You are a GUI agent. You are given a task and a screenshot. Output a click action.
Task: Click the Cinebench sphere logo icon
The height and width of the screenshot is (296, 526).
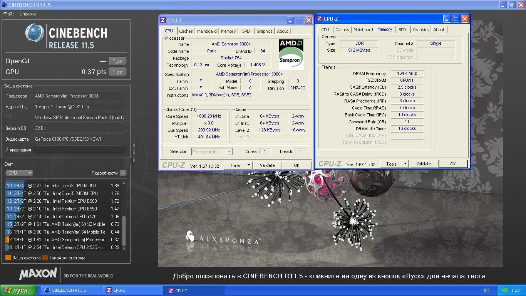click(35, 33)
